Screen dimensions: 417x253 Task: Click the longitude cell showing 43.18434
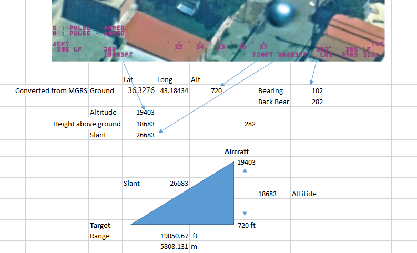click(172, 90)
